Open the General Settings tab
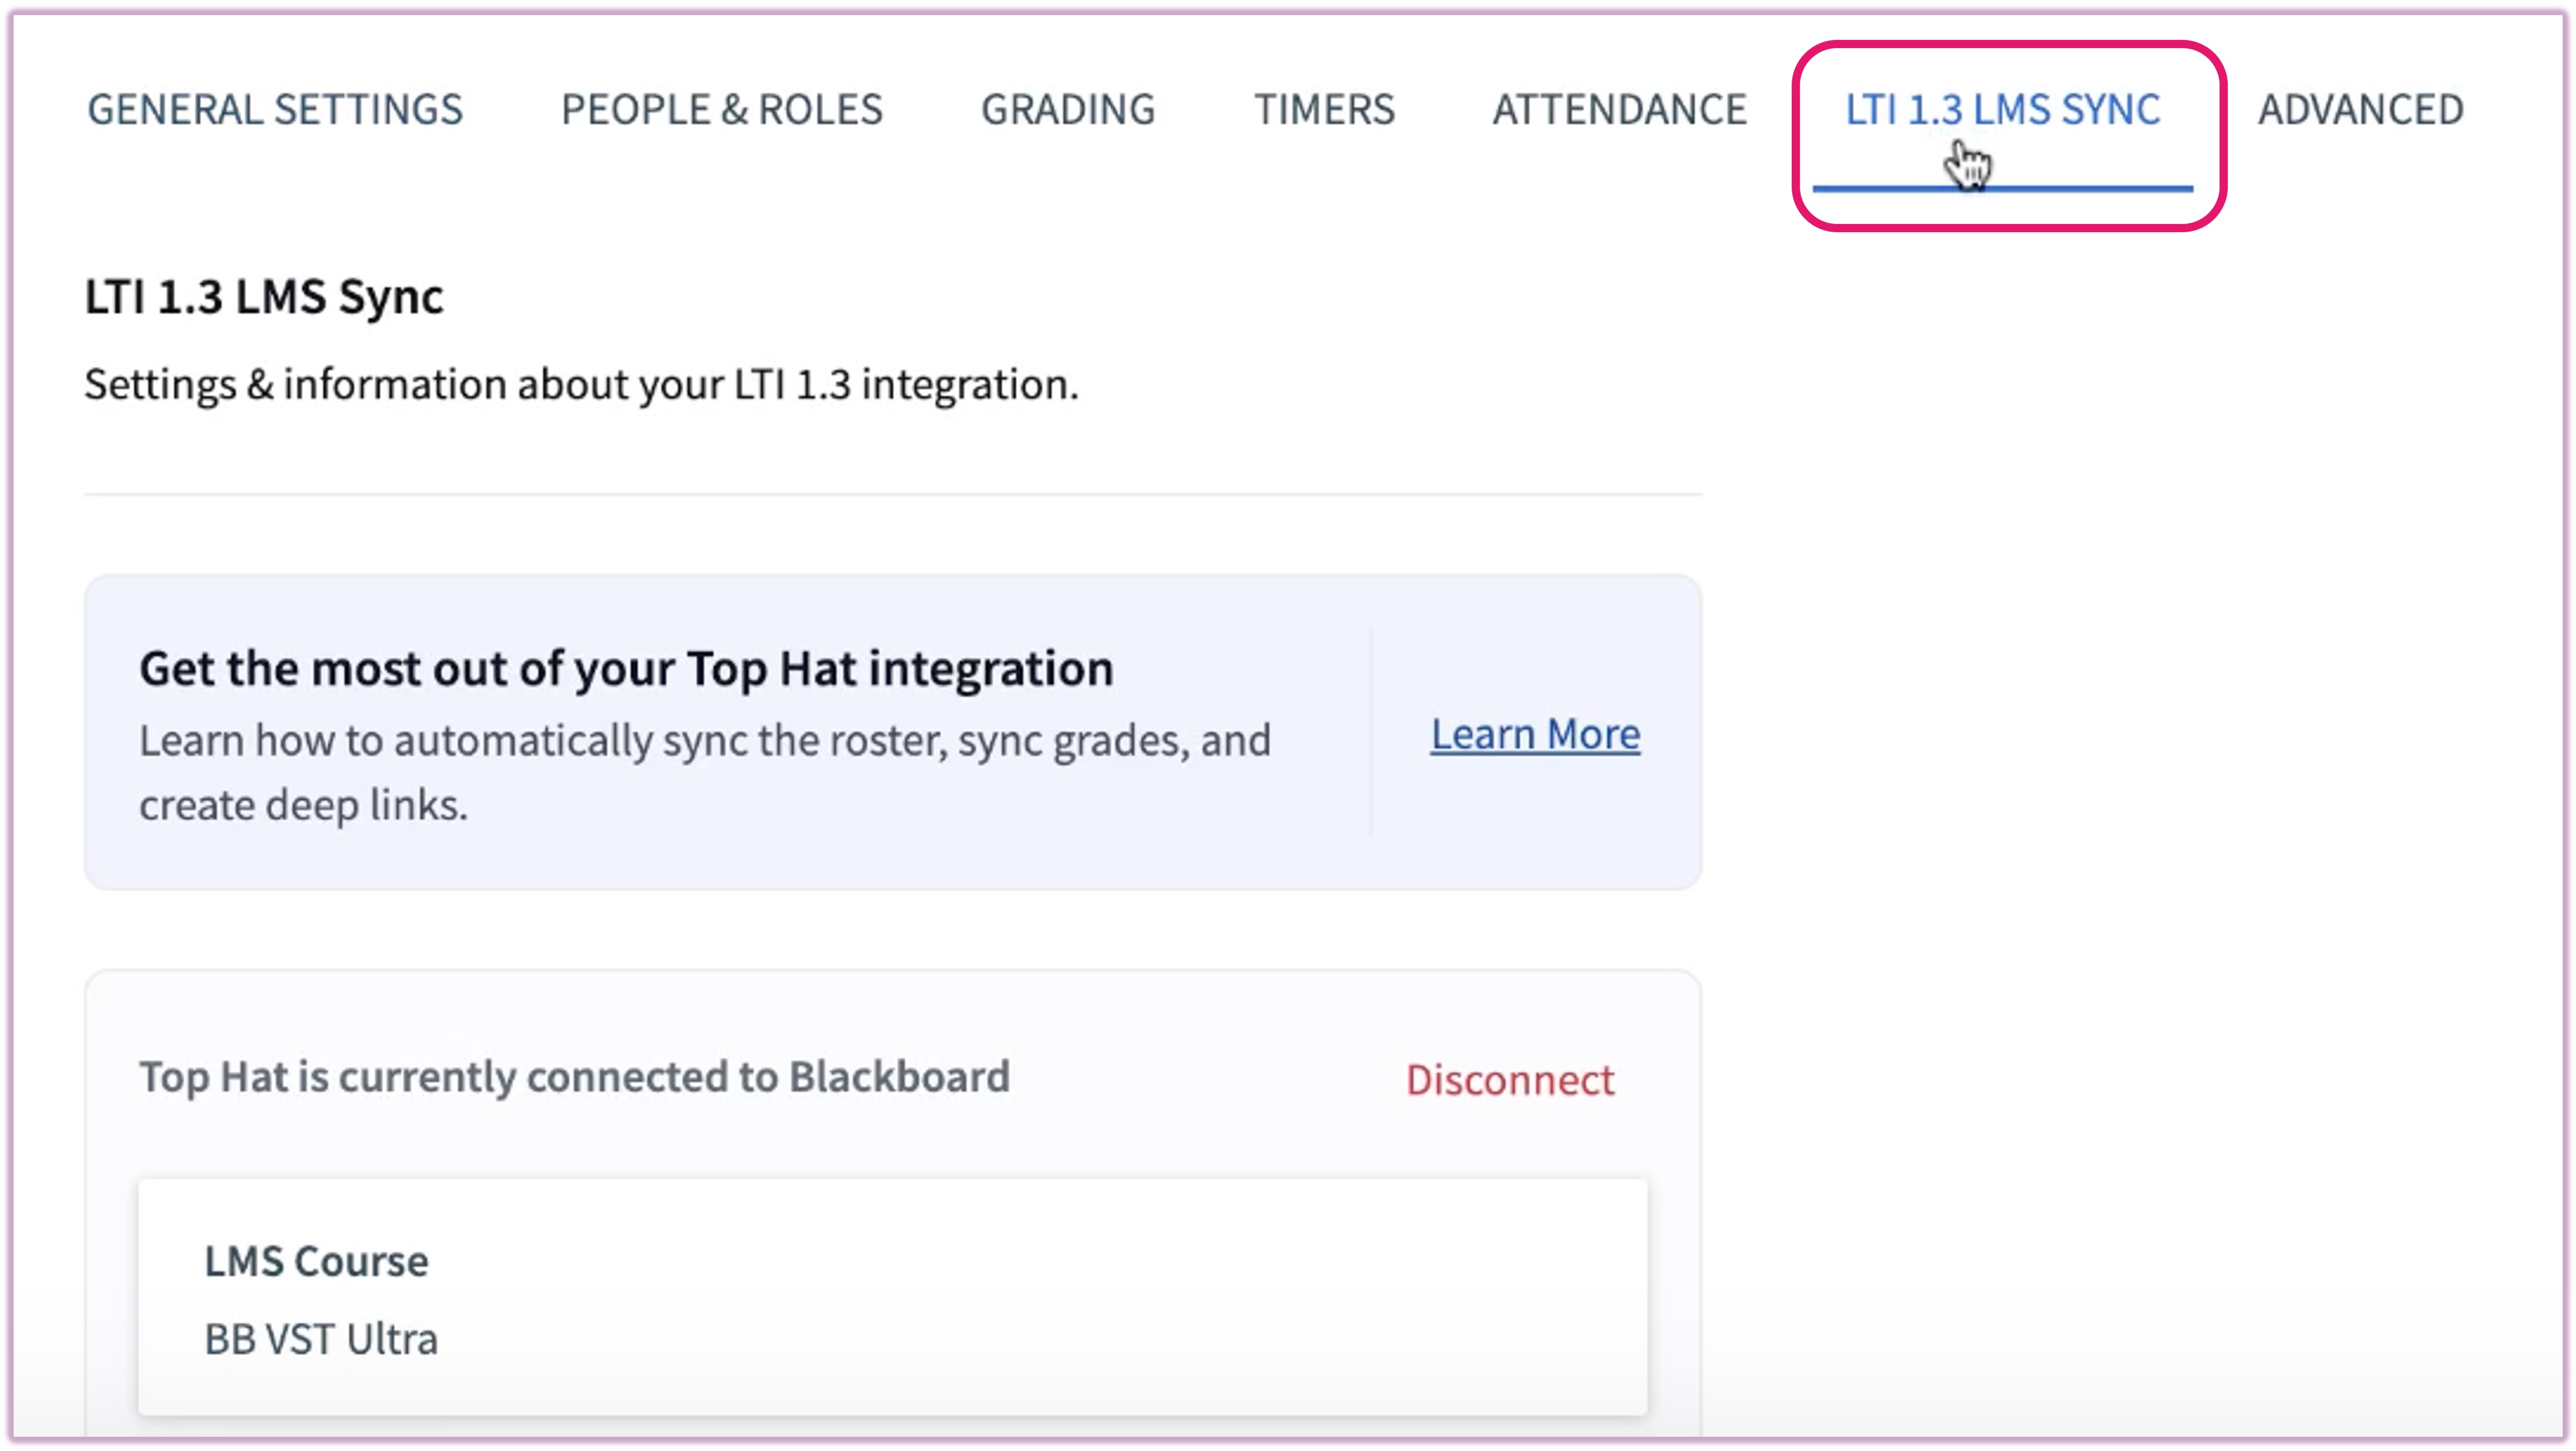This screenshot has width=2576, height=1451. coord(275,109)
